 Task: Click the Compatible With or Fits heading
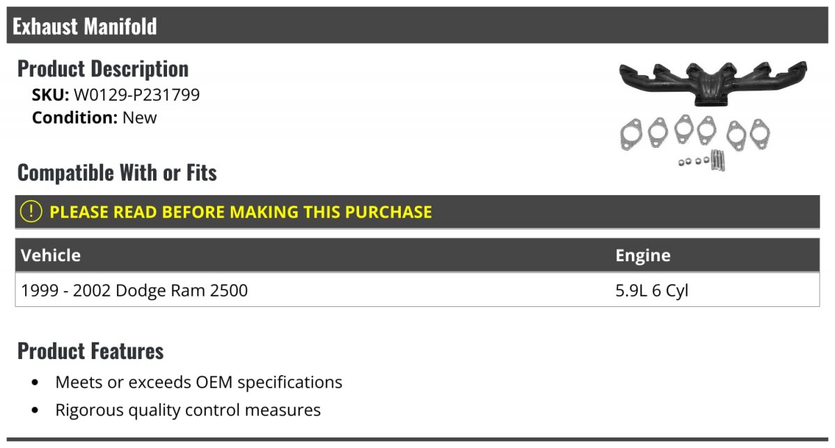117,172
